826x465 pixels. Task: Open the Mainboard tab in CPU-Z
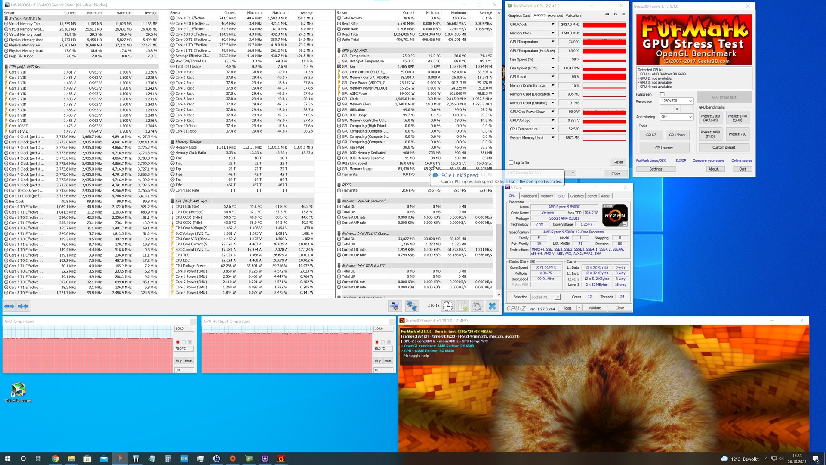click(x=528, y=196)
